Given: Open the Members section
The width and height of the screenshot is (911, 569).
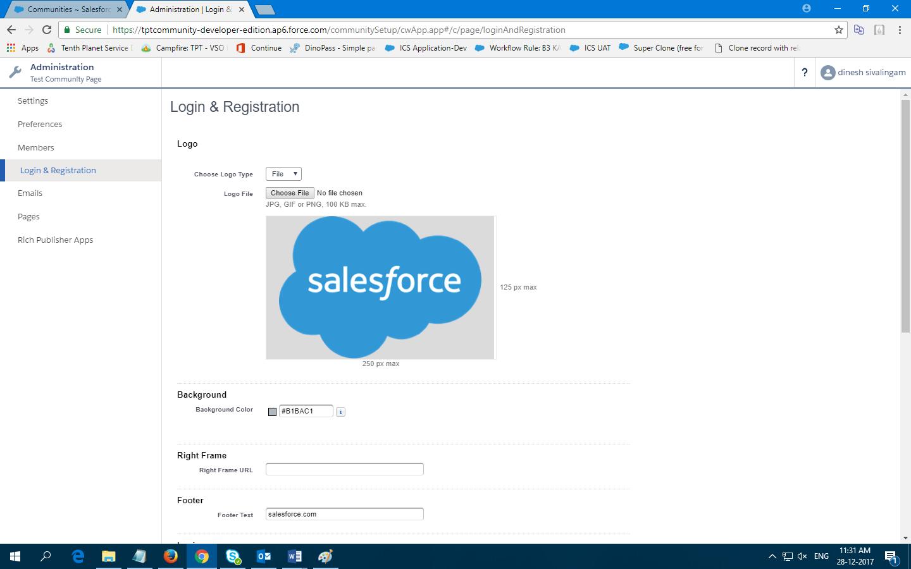Looking at the screenshot, I should [x=36, y=148].
